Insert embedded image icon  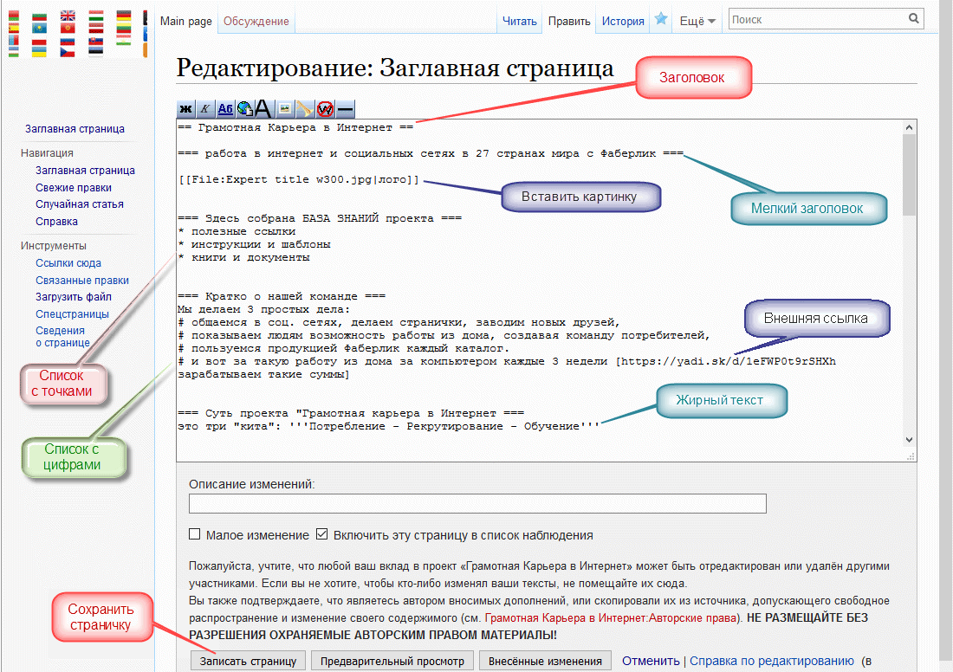click(284, 109)
